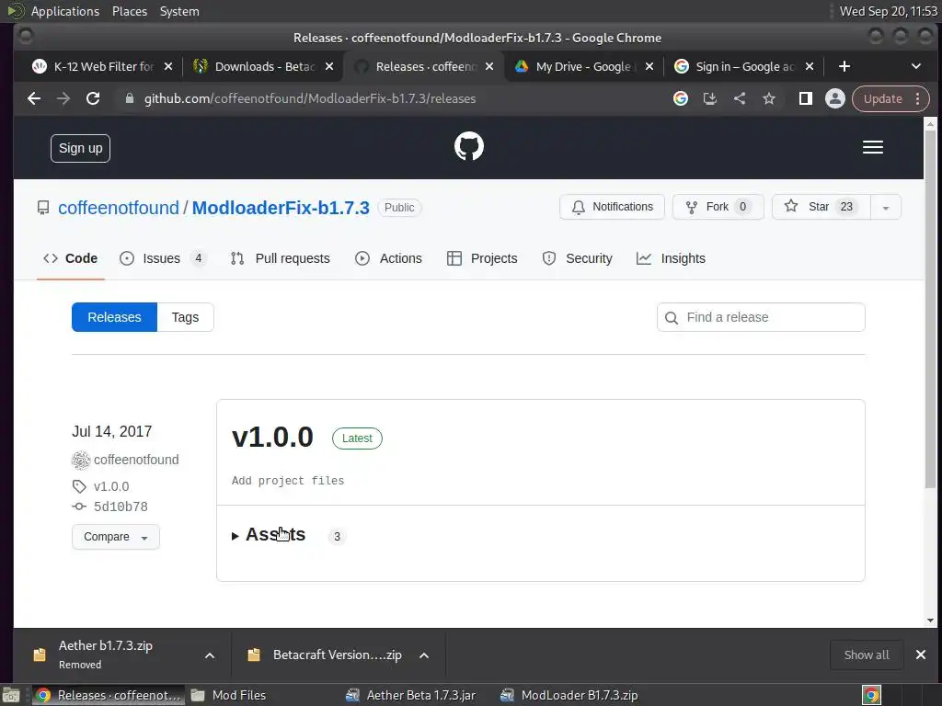The height and width of the screenshot is (706, 942).
Task: Open Aether b1.7.3.zip download options chevron
Action: (210, 655)
